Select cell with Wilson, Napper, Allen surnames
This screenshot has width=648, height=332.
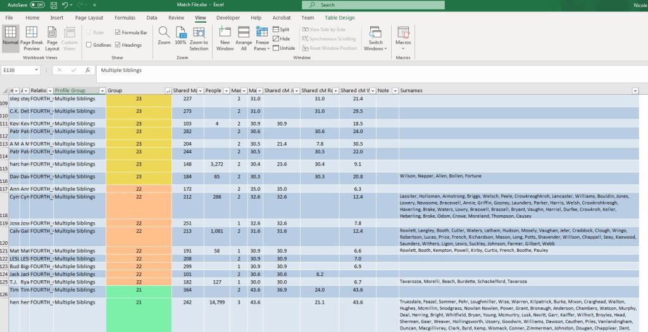tap(519, 179)
